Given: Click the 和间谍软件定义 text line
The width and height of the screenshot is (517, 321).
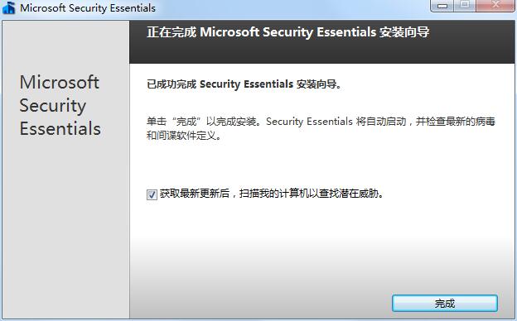Looking at the screenshot, I should [x=184, y=135].
